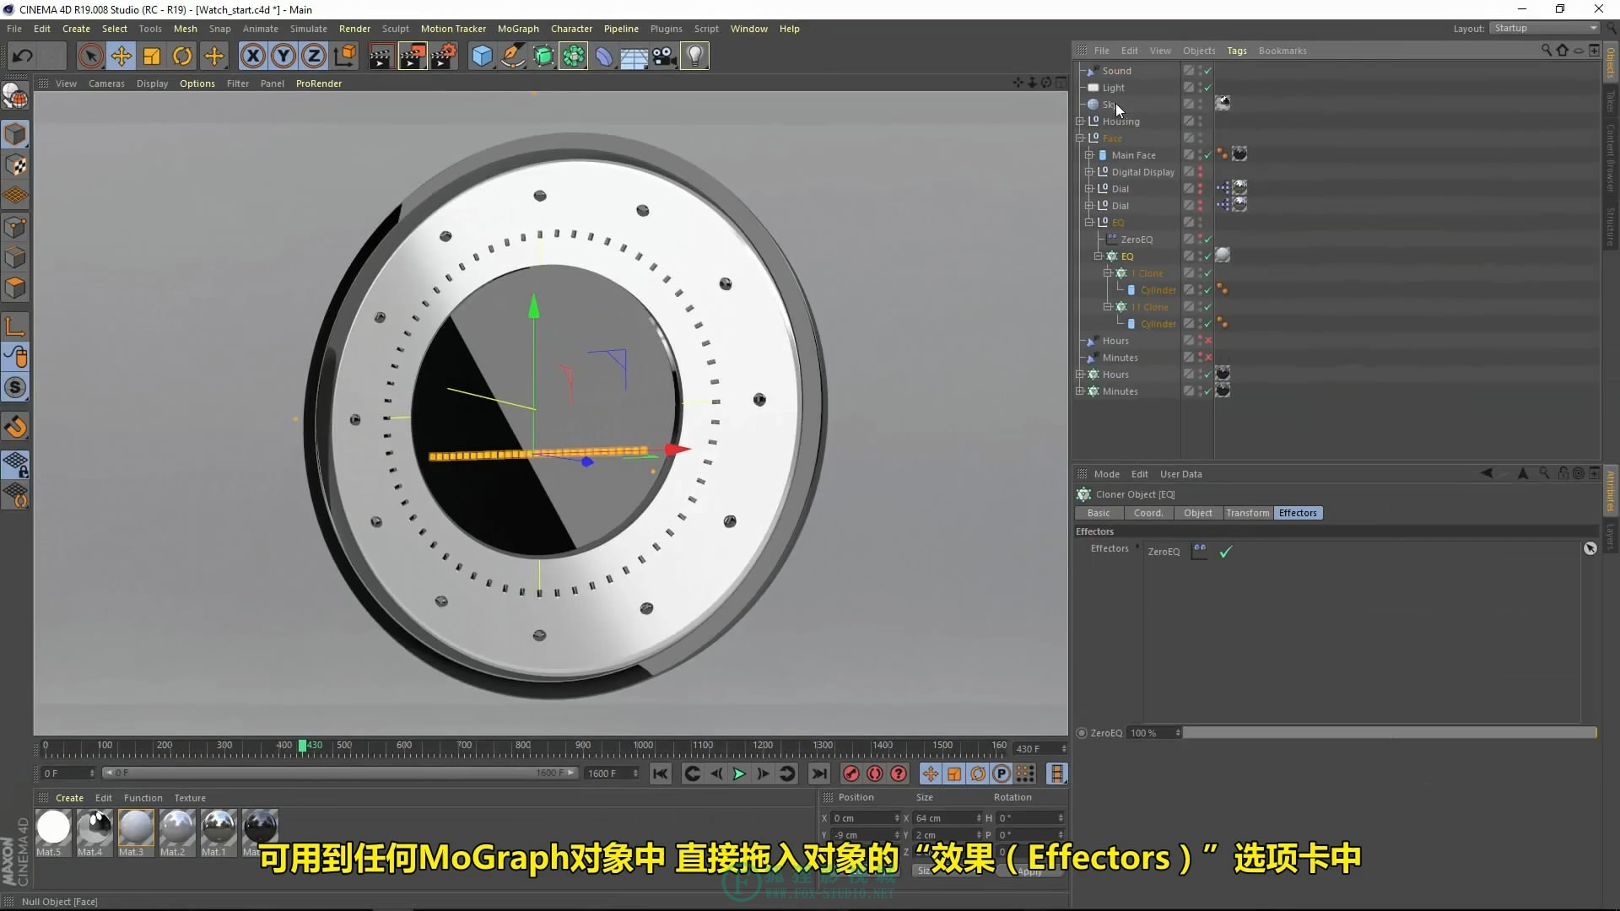
Task: Click timeline ruler at frame 800
Action: tap(523, 747)
